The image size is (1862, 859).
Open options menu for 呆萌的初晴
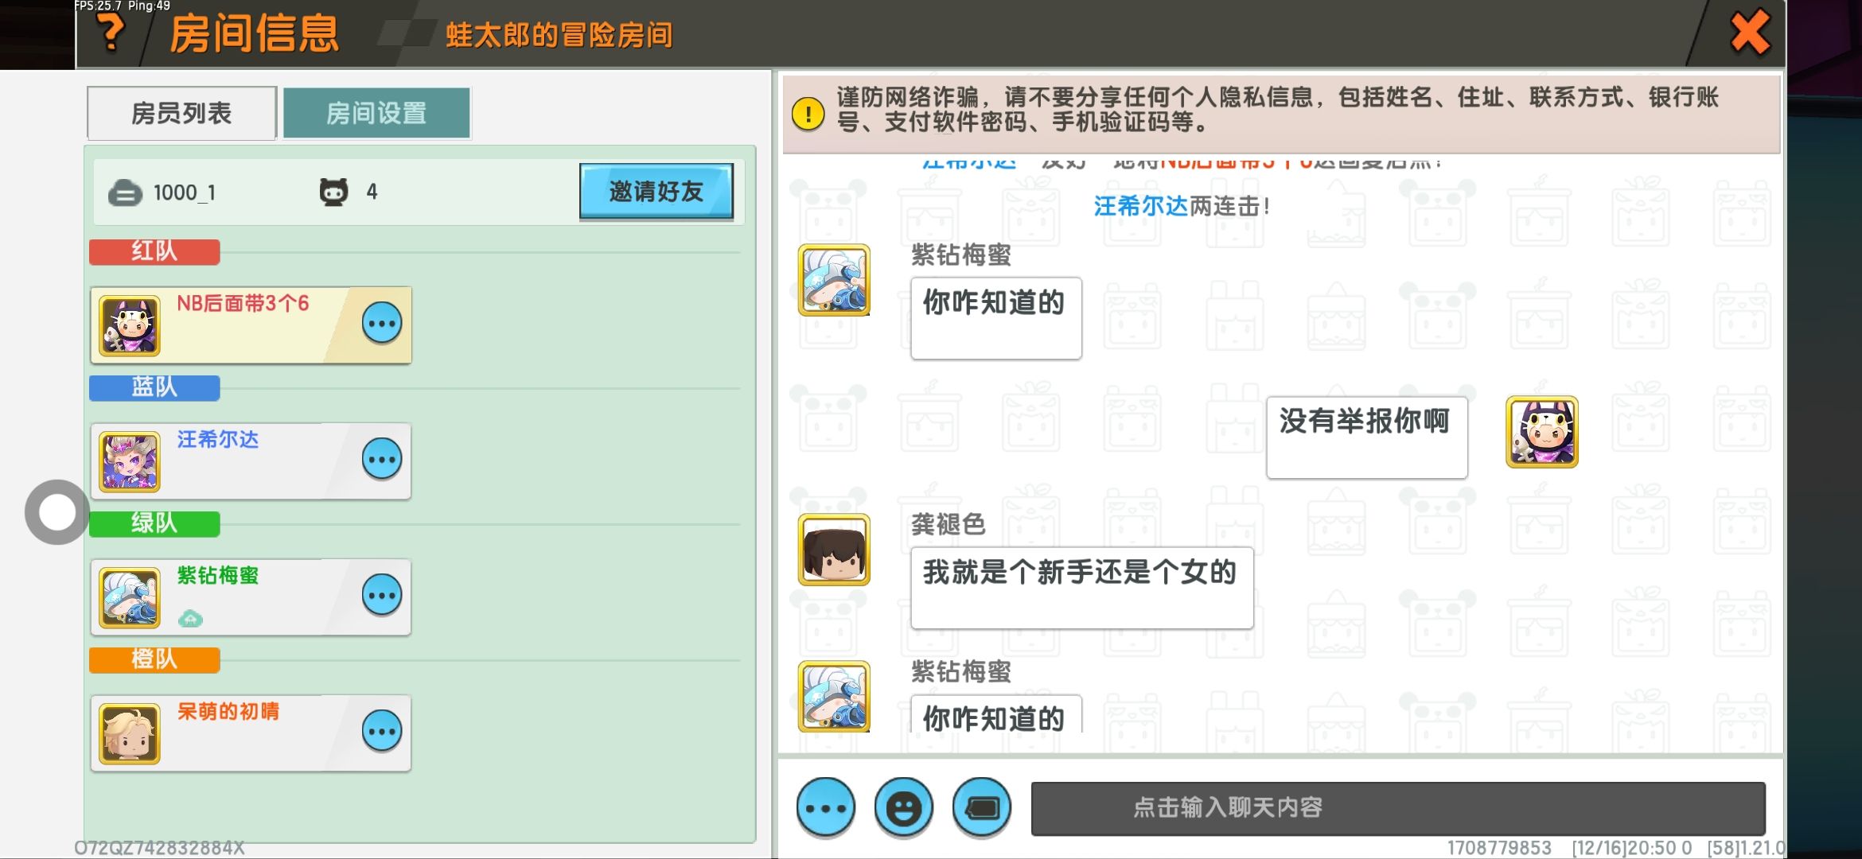382,732
